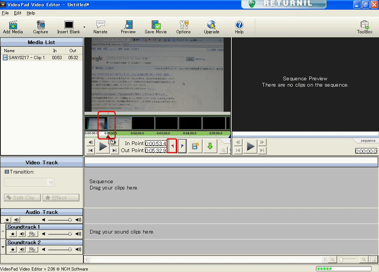Click the Out column header
Viewport: 379px width, 272px height.
[x=74, y=51]
